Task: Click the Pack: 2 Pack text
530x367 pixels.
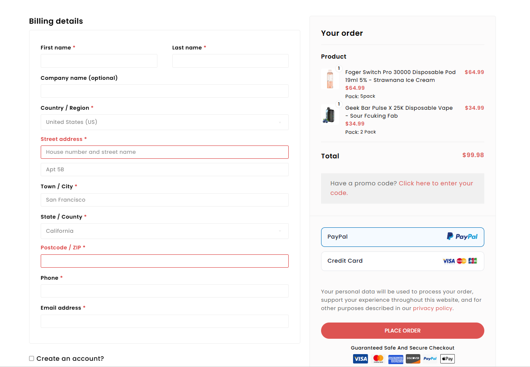Action: click(361, 132)
